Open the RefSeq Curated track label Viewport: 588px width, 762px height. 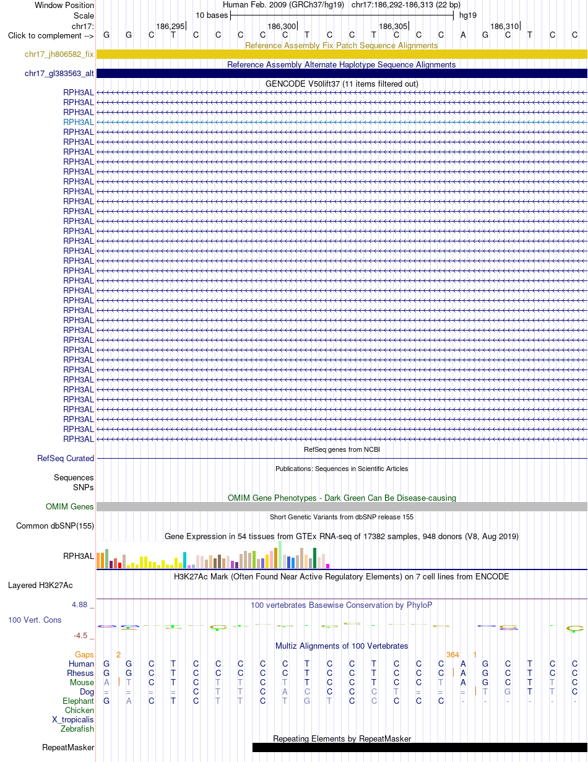(x=66, y=459)
